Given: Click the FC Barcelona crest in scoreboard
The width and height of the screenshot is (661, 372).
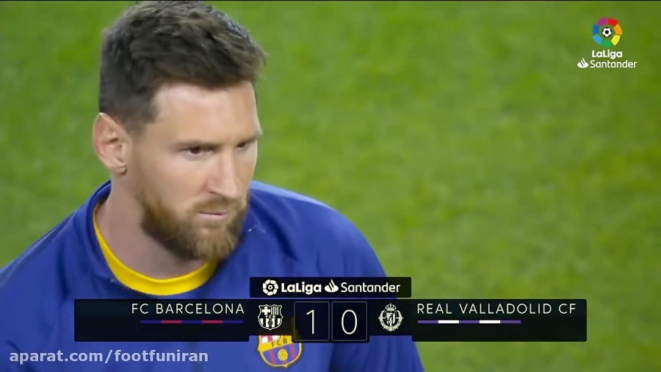Looking at the screenshot, I should (x=270, y=317).
